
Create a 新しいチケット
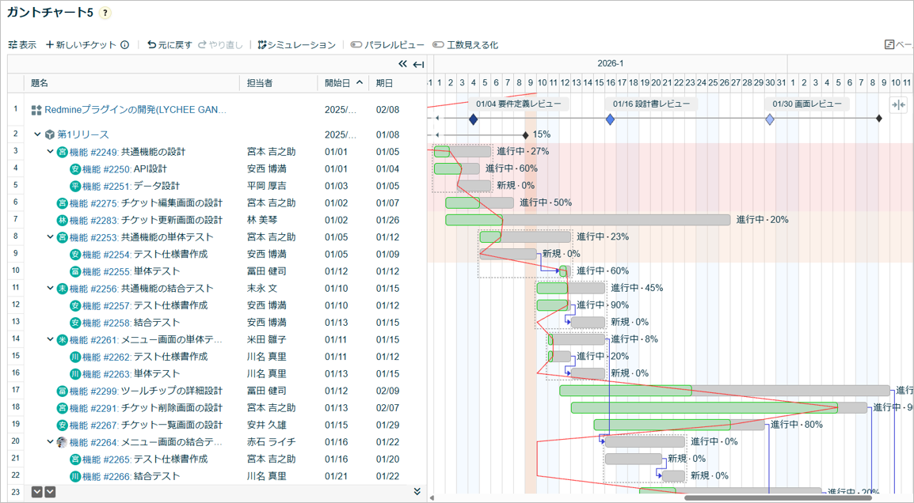[82, 45]
